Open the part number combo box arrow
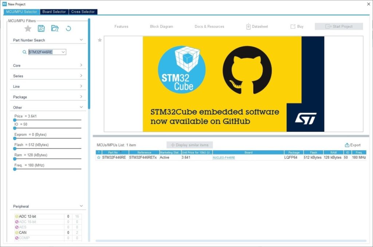 point(63,52)
